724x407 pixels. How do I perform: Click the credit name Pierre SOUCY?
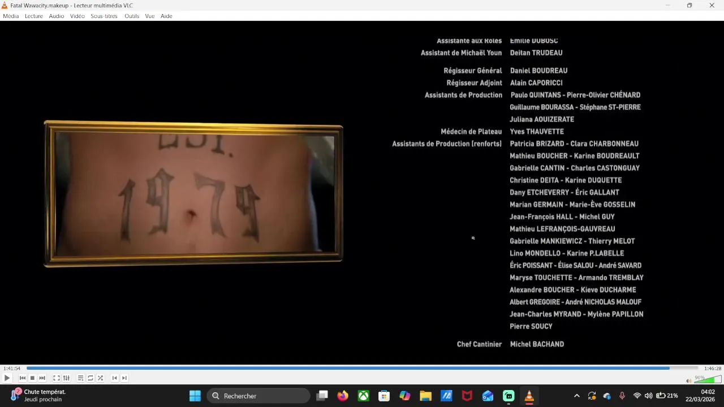[x=531, y=326]
